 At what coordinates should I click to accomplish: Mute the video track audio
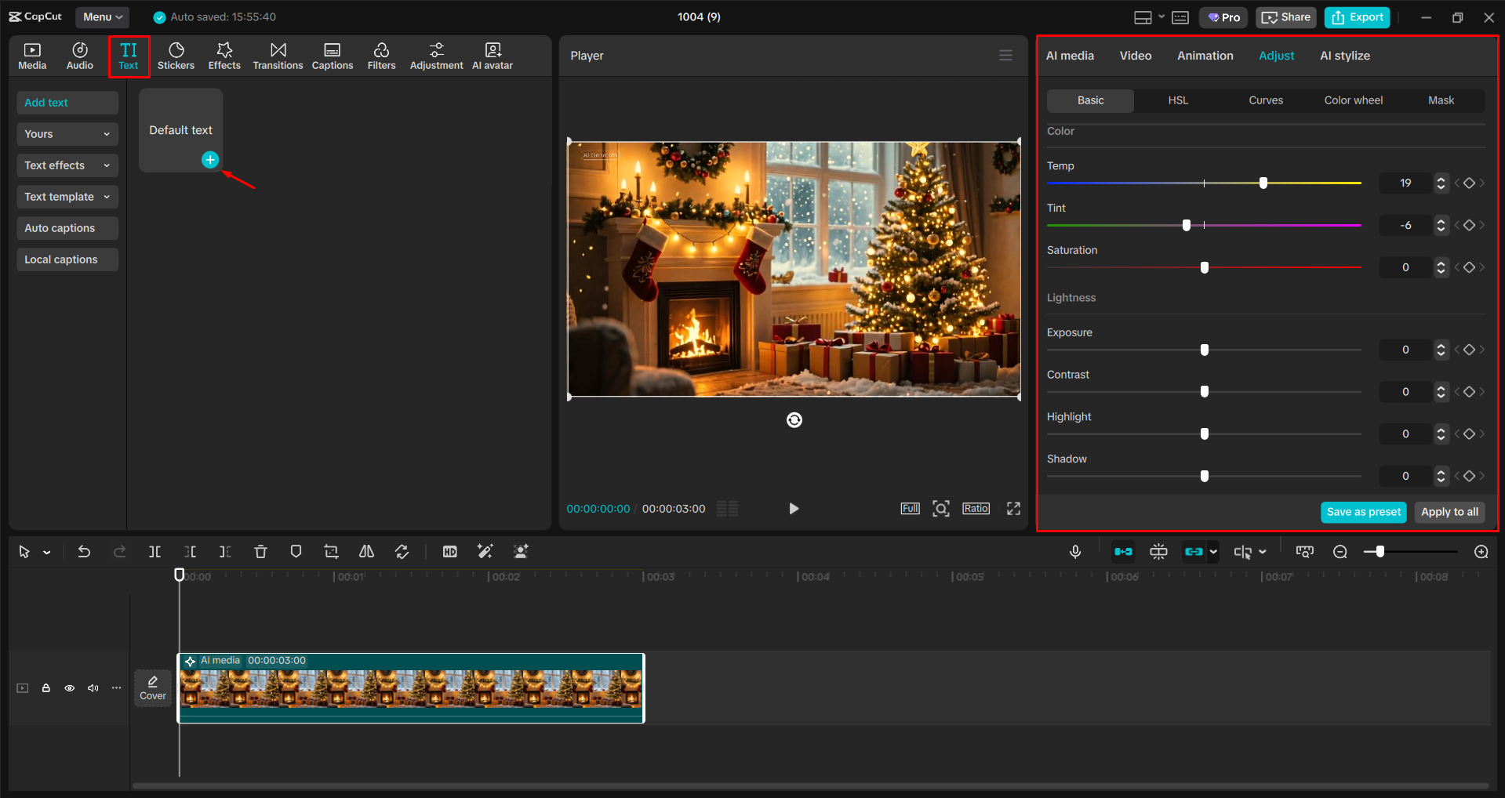click(x=93, y=687)
